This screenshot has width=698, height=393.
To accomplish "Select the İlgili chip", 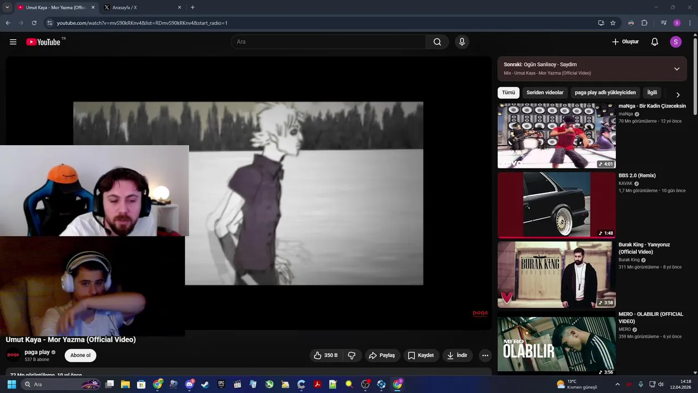I will 652,93.
